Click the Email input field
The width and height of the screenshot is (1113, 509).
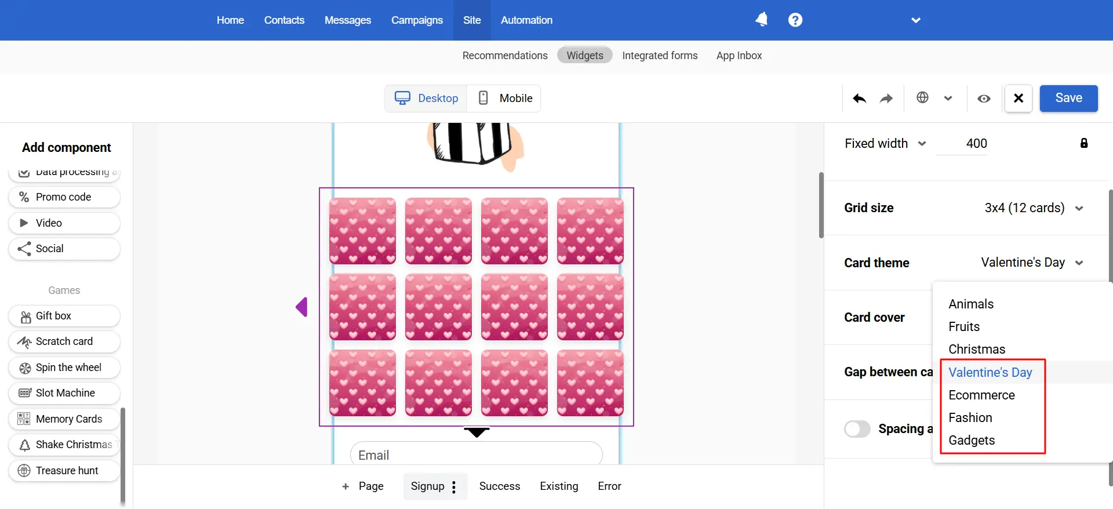[476, 455]
